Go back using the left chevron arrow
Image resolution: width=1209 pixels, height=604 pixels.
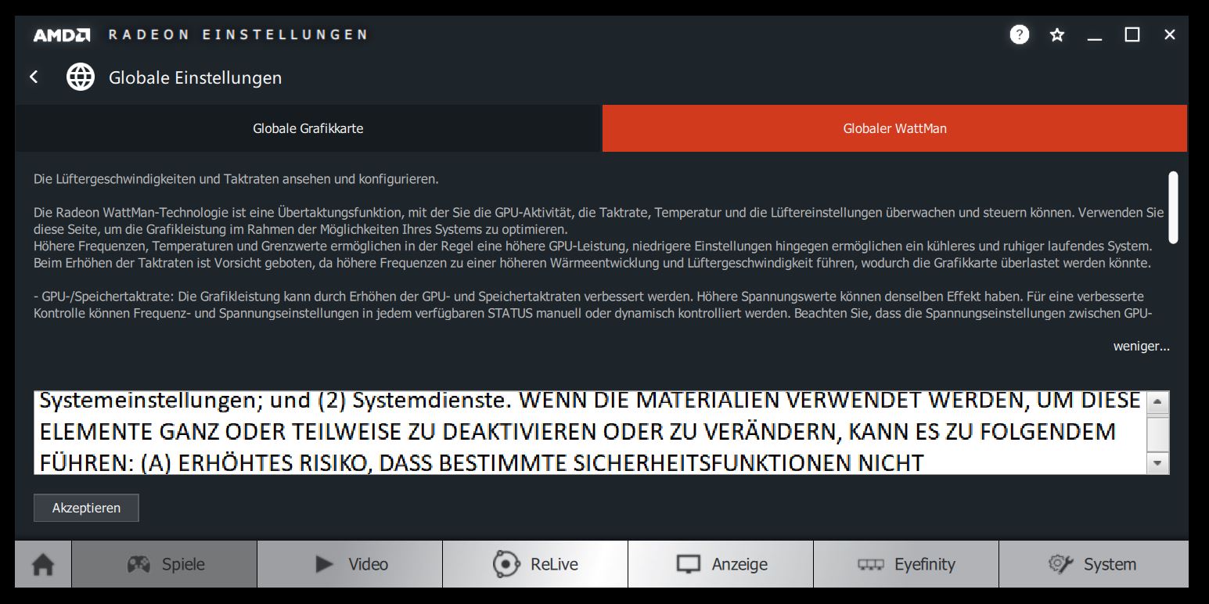tap(34, 77)
